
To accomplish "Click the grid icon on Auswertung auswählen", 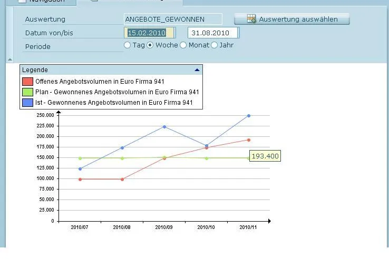I will tap(251, 19).
